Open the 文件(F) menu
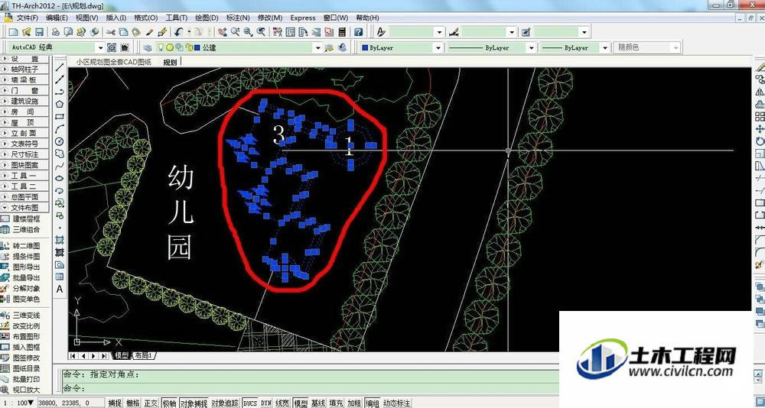This screenshot has width=765, height=408. pyautogui.click(x=28, y=18)
